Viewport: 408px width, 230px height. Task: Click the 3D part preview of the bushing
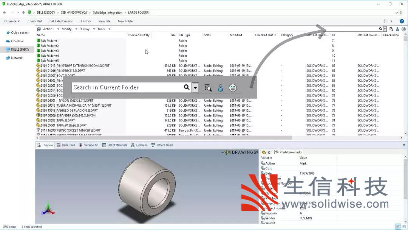(x=147, y=186)
